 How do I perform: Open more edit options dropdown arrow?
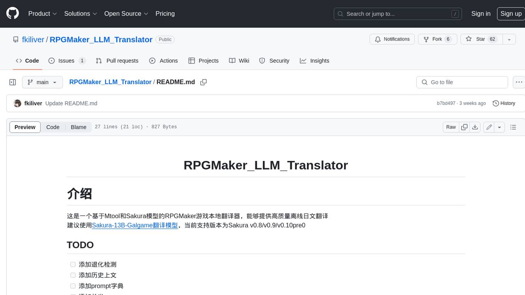point(500,127)
